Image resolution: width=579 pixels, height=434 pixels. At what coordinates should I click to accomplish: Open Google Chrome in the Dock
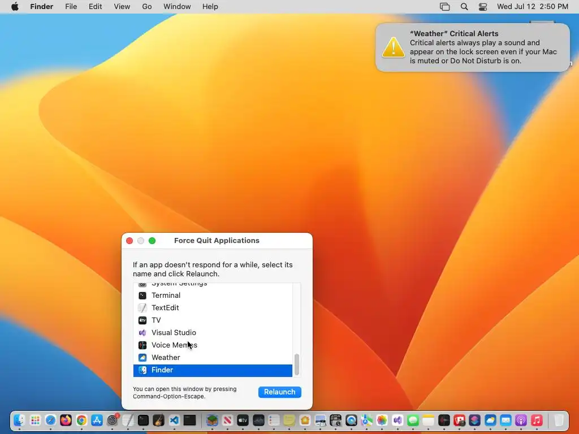[81, 420]
